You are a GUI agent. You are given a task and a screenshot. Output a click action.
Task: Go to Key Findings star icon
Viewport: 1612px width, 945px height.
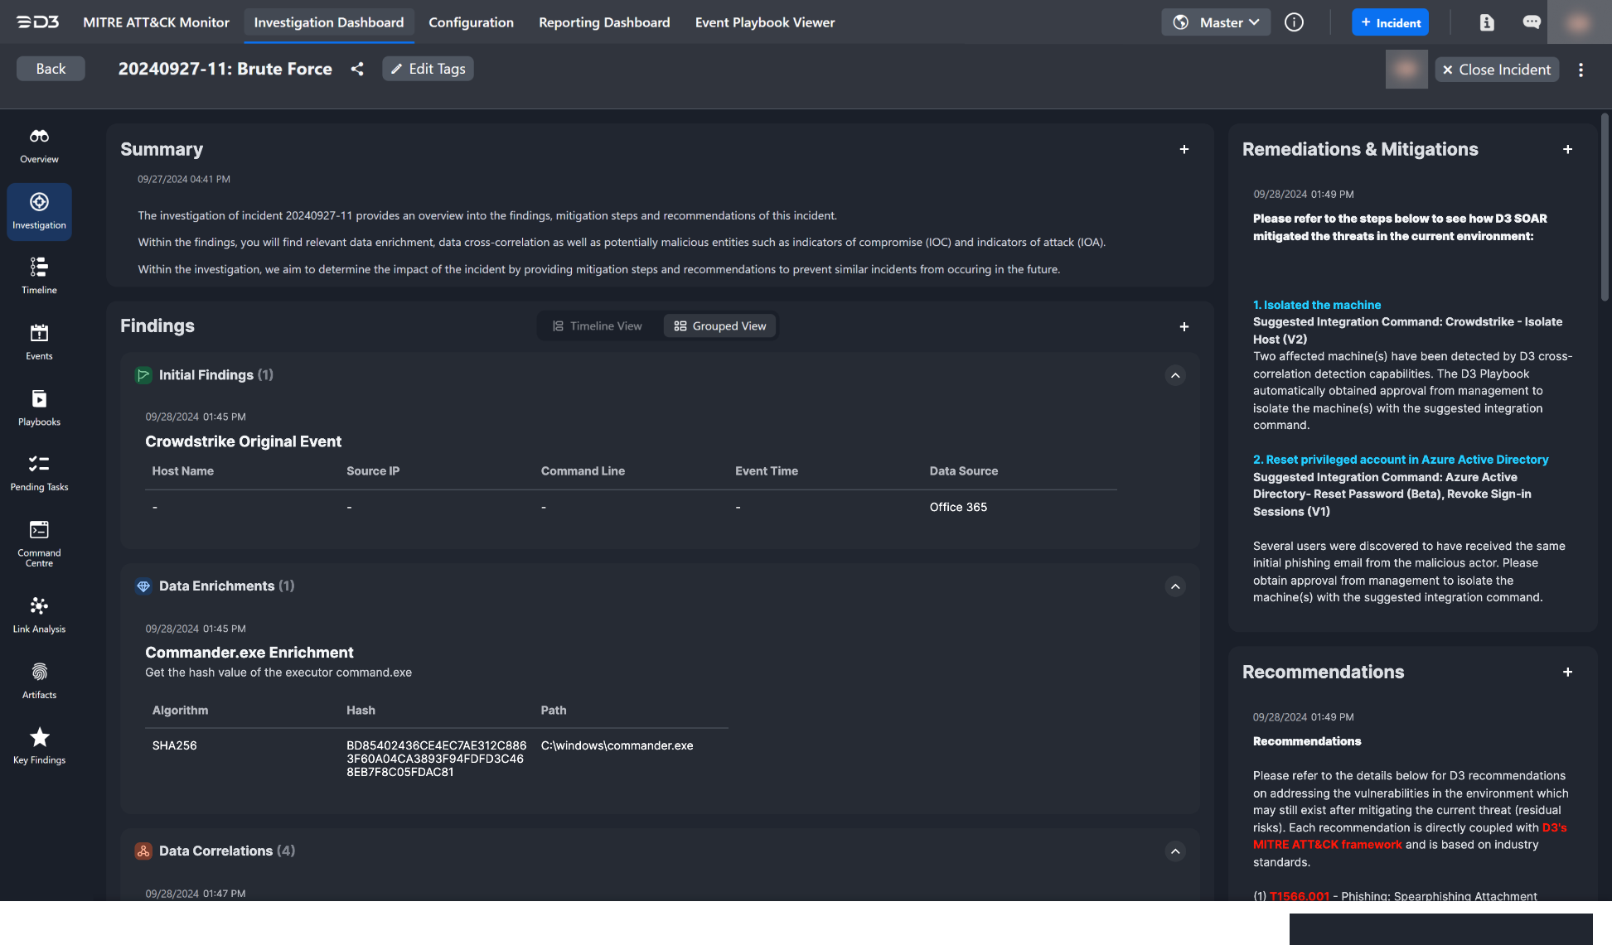[x=39, y=745]
